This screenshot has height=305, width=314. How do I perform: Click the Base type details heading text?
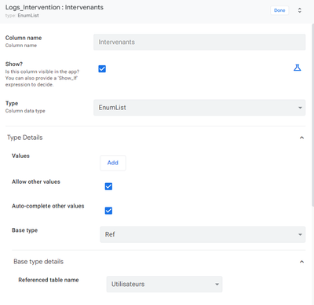(38, 262)
